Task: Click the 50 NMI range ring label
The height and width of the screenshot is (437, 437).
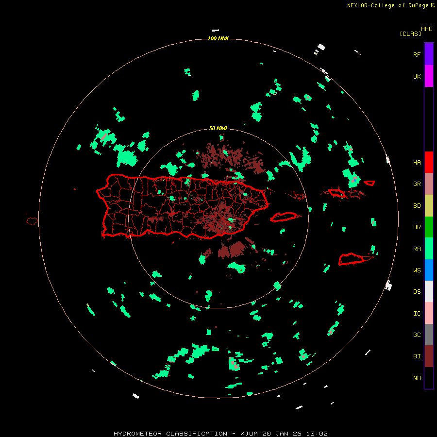Action: click(x=218, y=128)
